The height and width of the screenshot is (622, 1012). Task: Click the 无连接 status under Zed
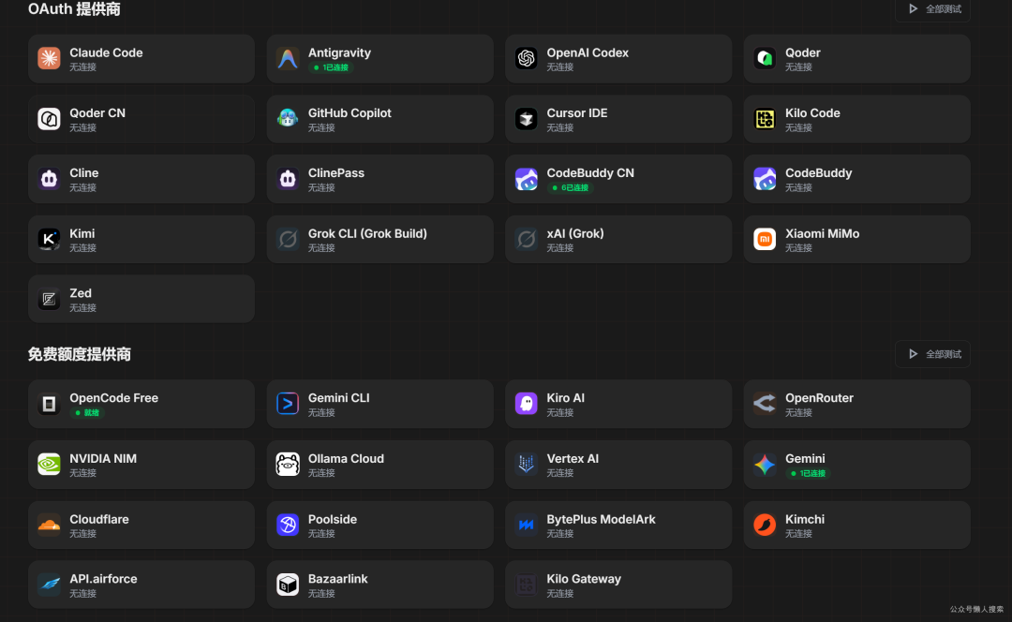pyautogui.click(x=82, y=308)
